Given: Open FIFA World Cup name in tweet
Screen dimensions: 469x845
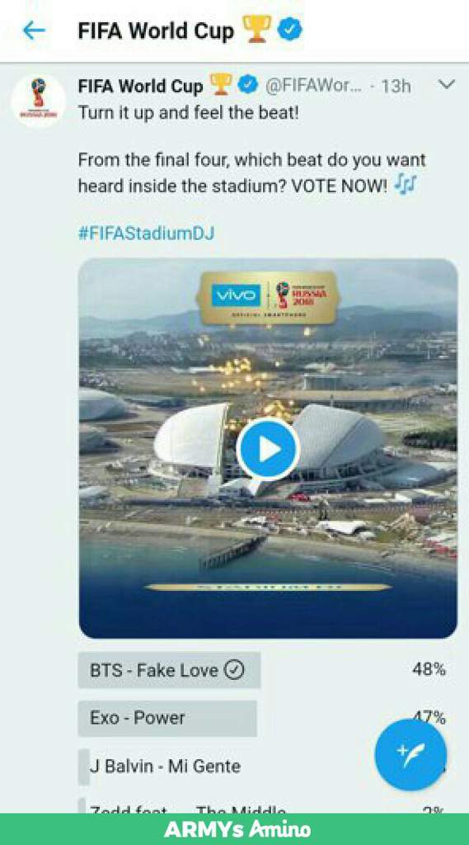Looking at the screenshot, I should [141, 86].
